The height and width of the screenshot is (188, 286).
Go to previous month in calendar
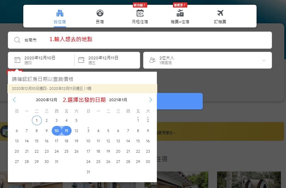14,100
